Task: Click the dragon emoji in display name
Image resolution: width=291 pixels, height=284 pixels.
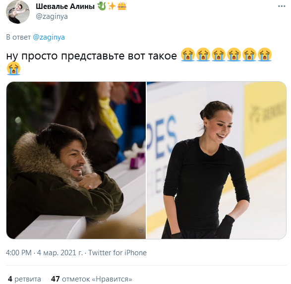Action: tap(102, 6)
